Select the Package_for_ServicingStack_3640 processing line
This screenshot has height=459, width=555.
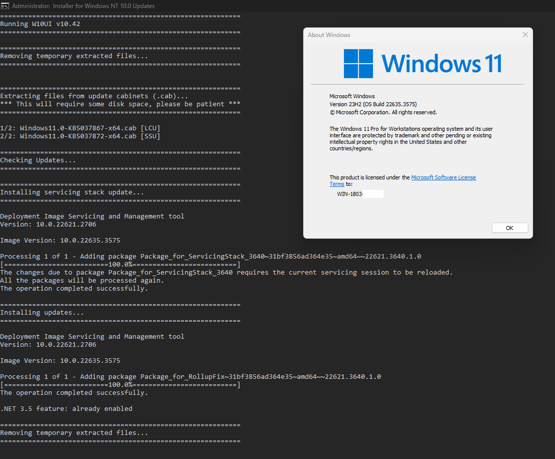coord(211,256)
